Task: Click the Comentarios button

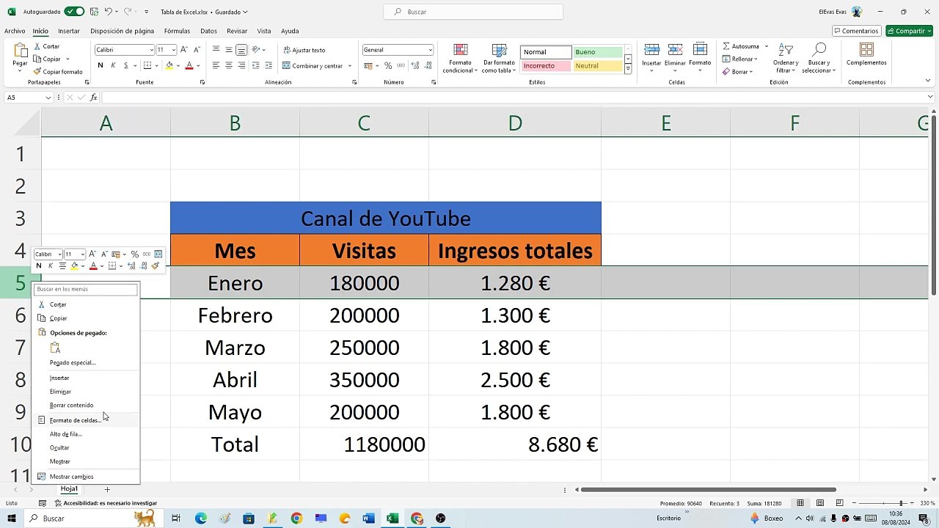Action: (x=857, y=31)
